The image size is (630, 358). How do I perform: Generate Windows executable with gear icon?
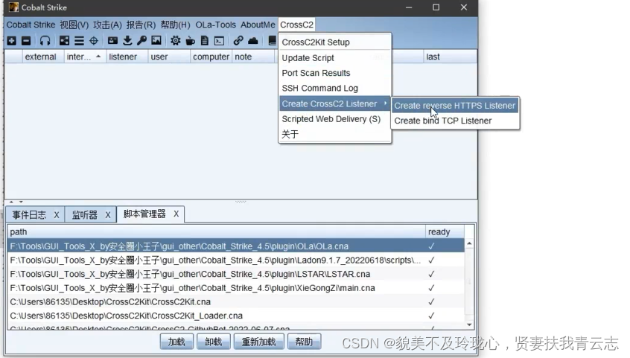coord(176,41)
